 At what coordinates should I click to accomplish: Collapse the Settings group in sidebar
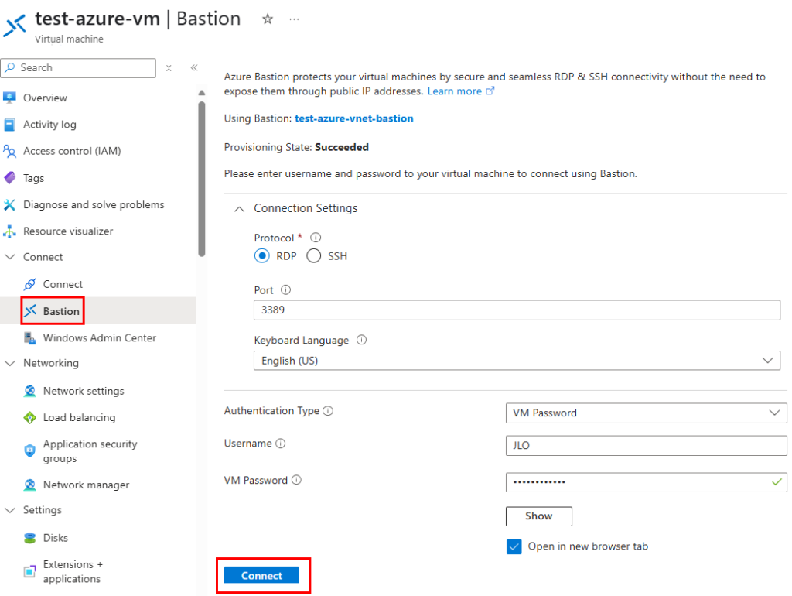tap(9, 510)
